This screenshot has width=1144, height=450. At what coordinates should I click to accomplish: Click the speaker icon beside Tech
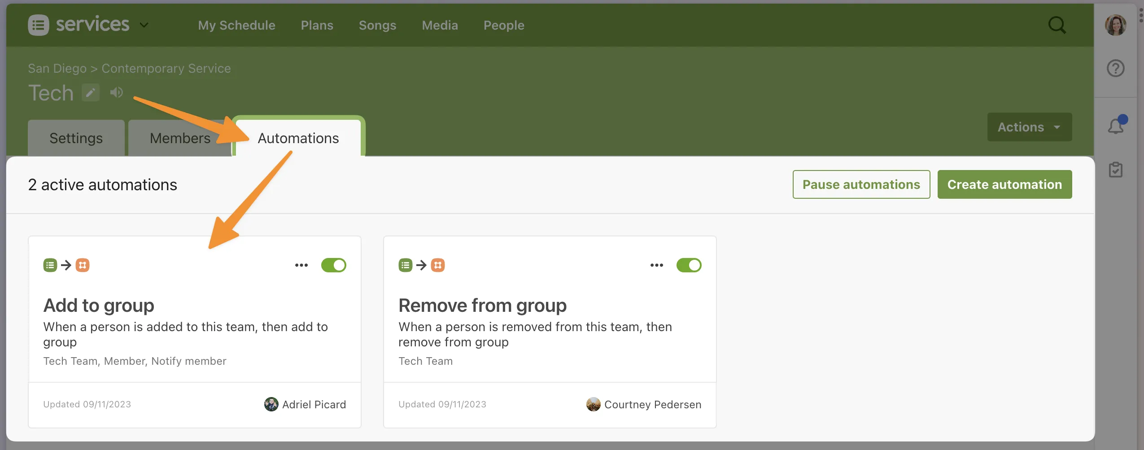point(116,92)
